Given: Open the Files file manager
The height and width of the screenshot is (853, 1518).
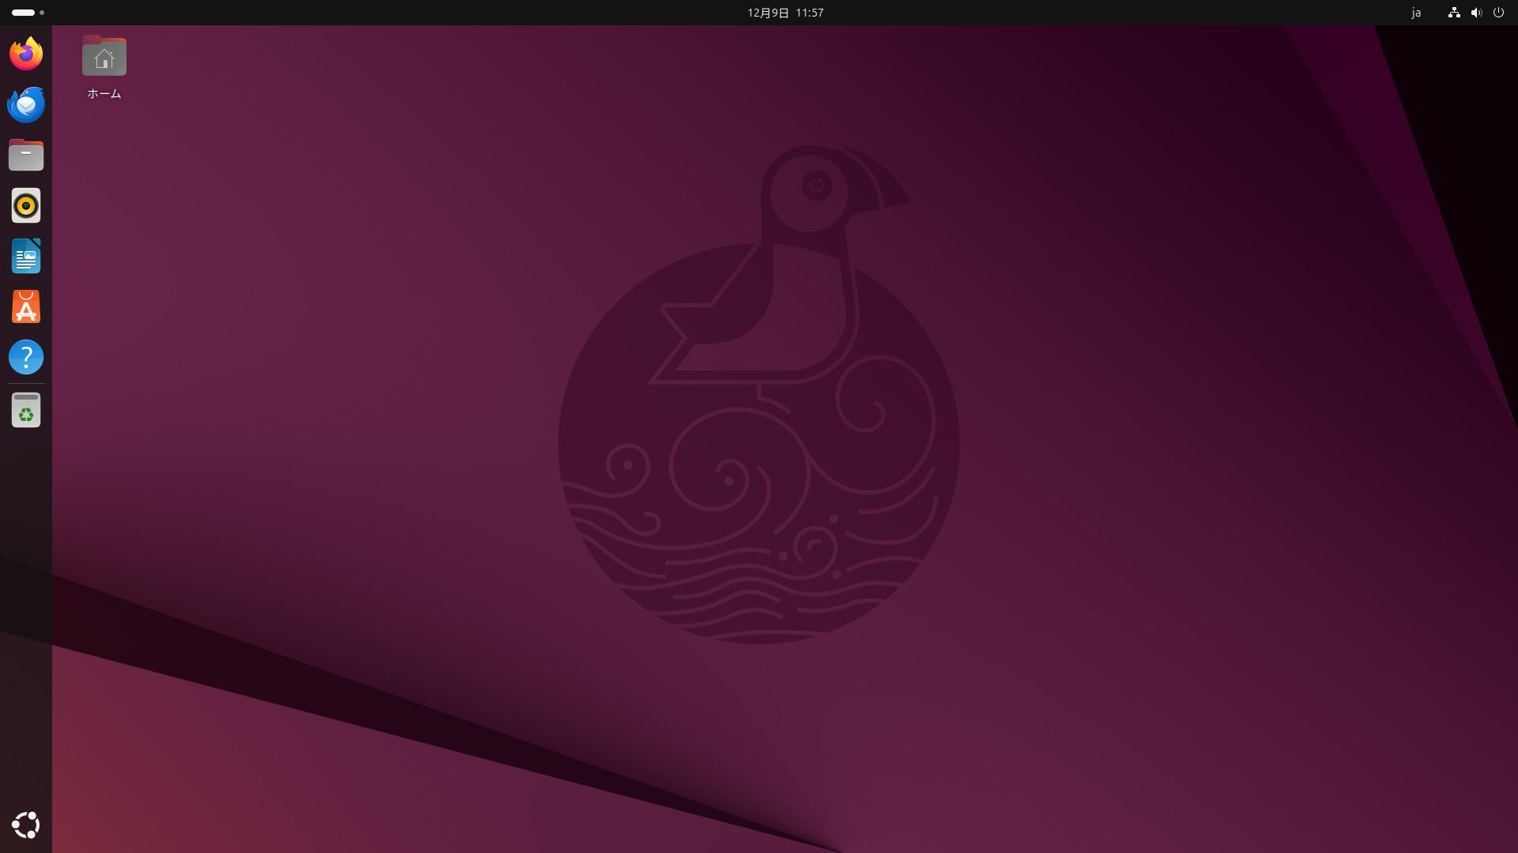Looking at the screenshot, I should (x=26, y=155).
